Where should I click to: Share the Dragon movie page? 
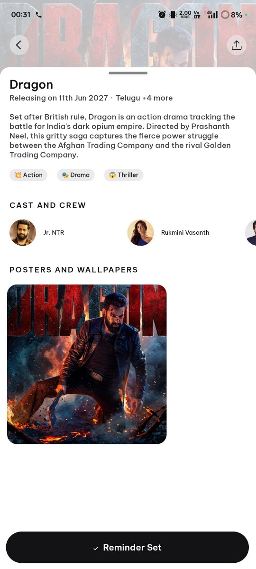click(237, 45)
